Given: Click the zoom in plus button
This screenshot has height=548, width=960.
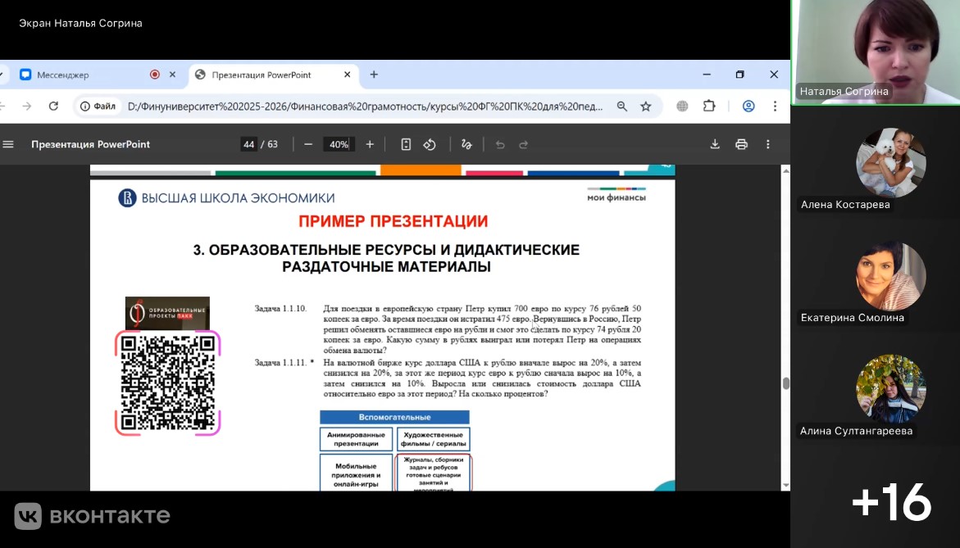Looking at the screenshot, I should point(370,144).
